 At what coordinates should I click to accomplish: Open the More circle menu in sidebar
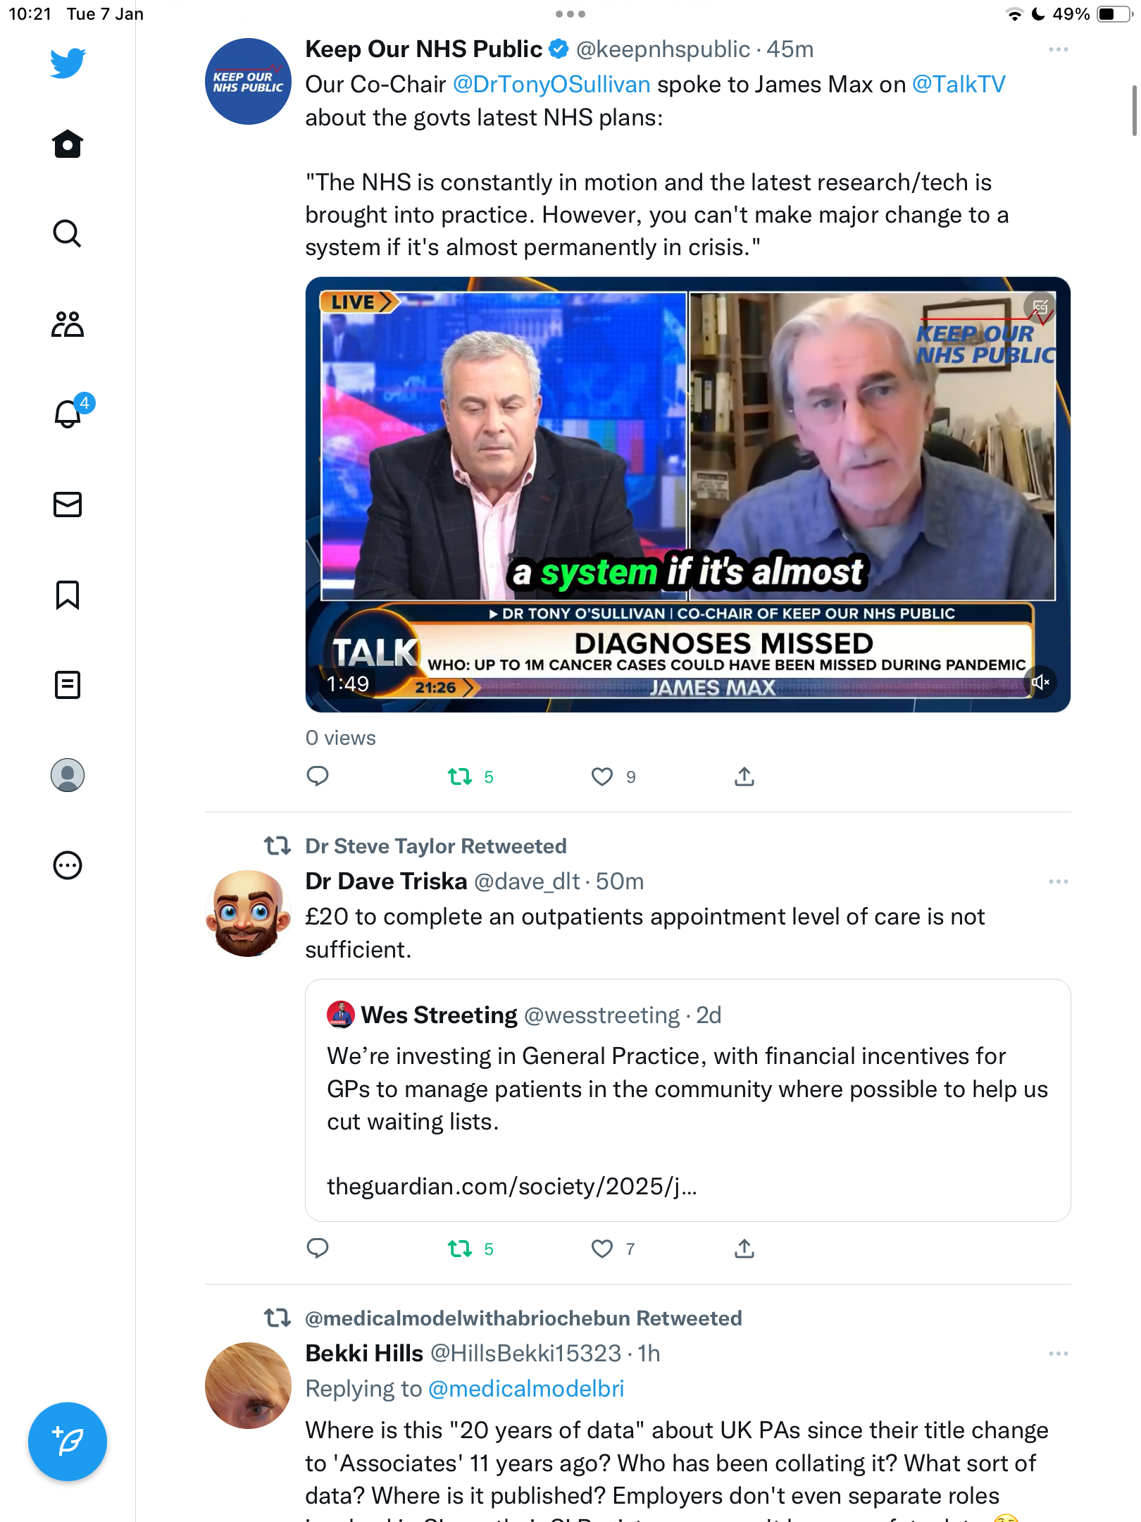(68, 865)
